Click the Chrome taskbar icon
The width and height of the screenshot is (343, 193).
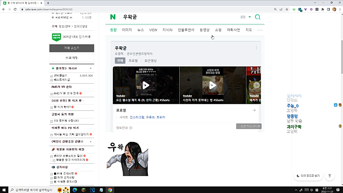[110, 190]
